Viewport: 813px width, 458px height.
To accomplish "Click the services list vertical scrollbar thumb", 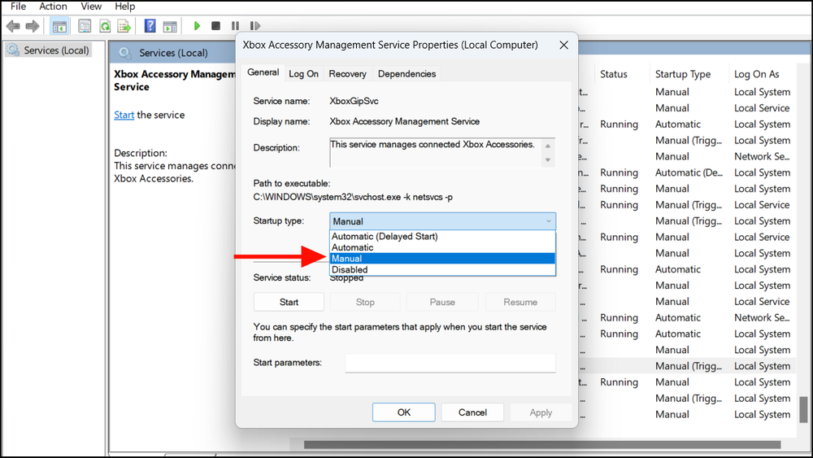I will (x=804, y=409).
